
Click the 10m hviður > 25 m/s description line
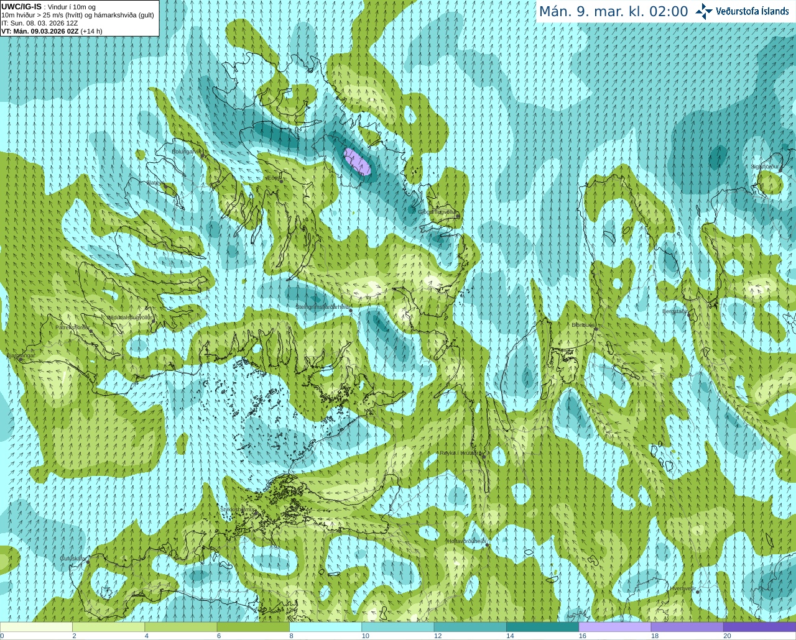pyautogui.click(x=78, y=15)
